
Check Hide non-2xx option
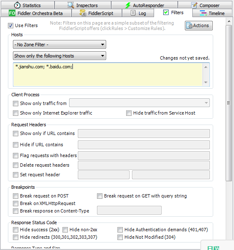[x=65, y=230]
